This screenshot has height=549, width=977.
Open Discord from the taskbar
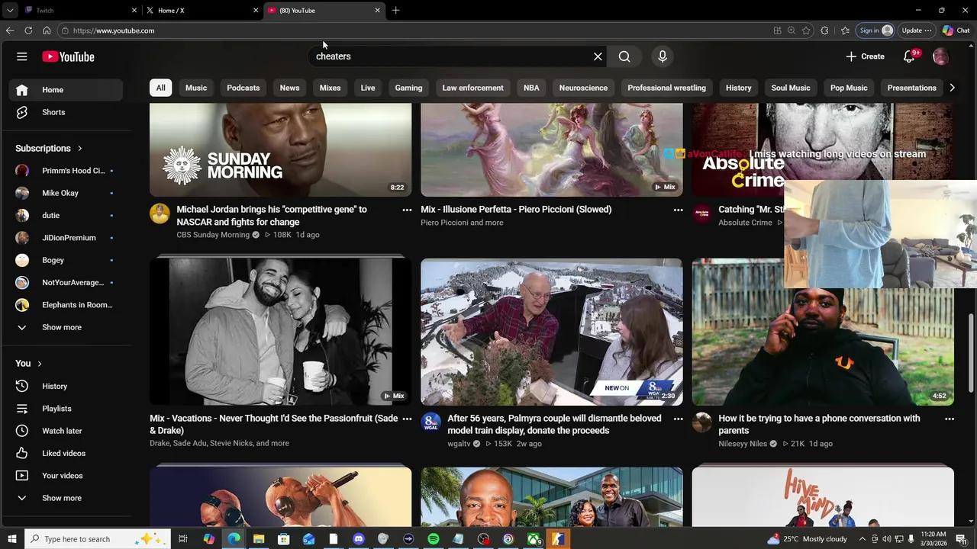click(359, 539)
